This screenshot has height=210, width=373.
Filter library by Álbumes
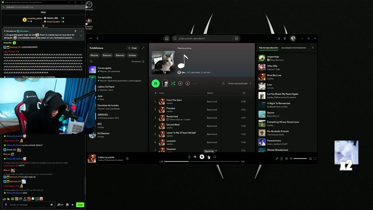(x=120, y=55)
